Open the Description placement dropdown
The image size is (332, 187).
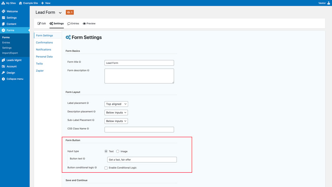[x=116, y=113]
